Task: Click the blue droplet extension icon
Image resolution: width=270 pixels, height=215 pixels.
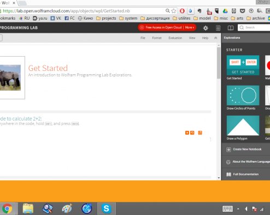Action: tap(190, 11)
